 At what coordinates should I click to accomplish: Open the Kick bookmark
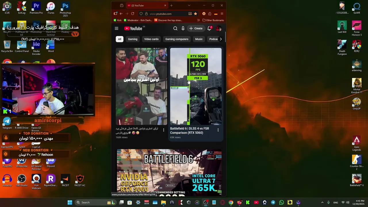[x=118, y=20]
